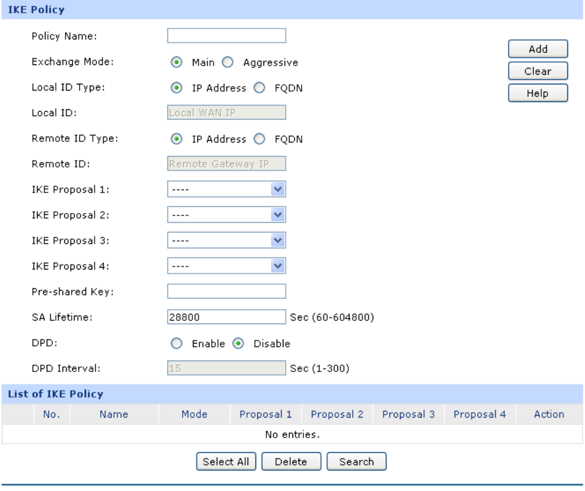Open IKE Proposal 1 dropdown
Screen dimensions: 585x491
[226, 189]
